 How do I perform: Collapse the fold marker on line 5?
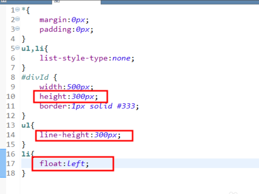(17, 48)
